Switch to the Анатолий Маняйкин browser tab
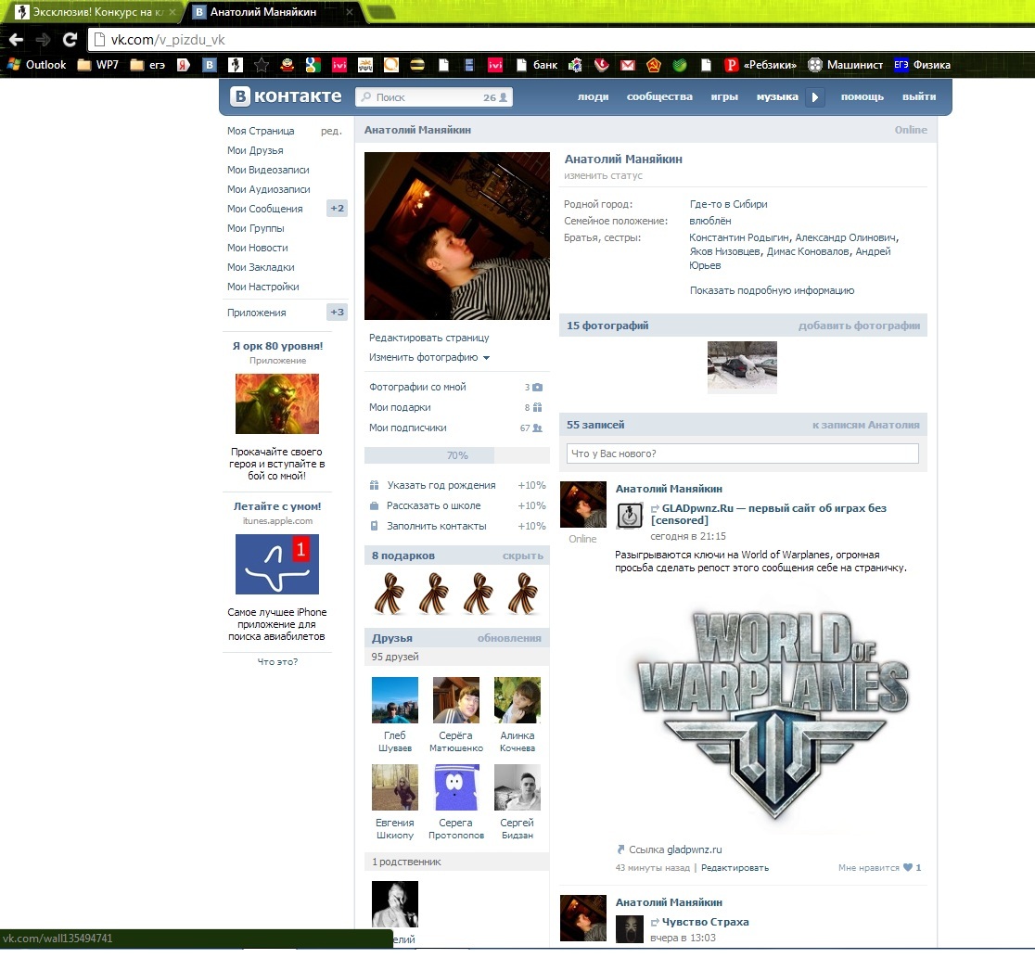Screen dimensions: 1035x958 (x=262, y=12)
